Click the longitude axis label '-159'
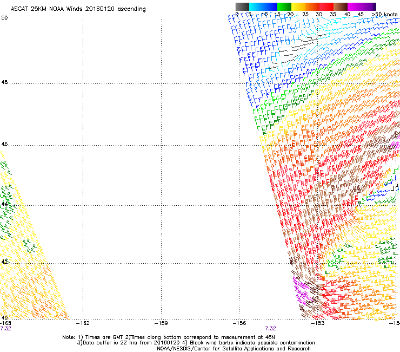The image size is (400, 352). [x=161, y=323]
